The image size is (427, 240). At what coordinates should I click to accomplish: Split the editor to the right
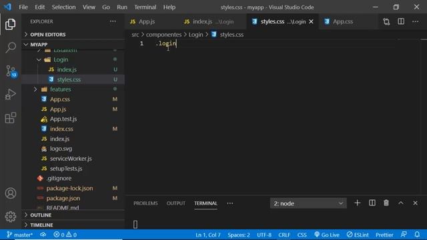(x=401, y=21)
